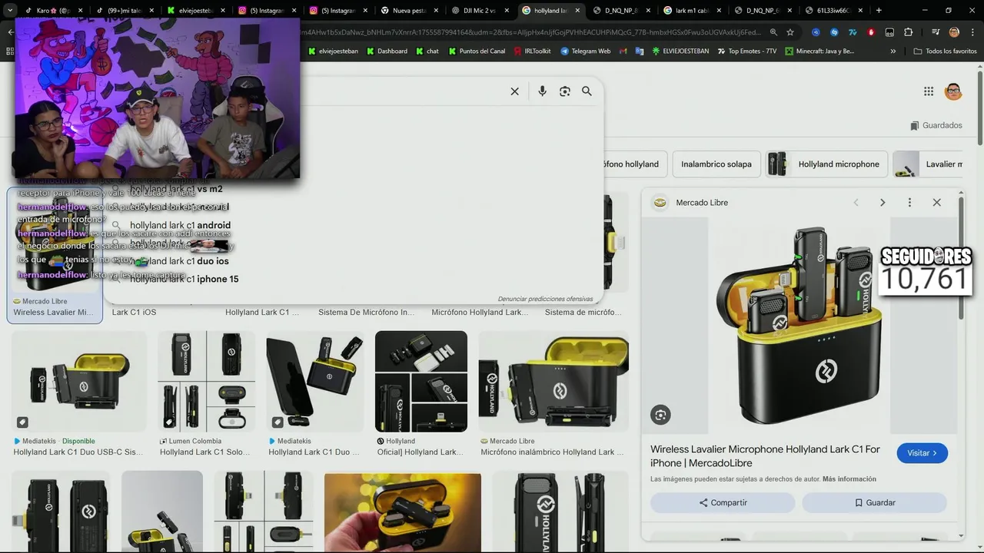Image resolution: width=984 pixels, height=553 pixels.
Task: Open the Más información copyright link
Action: (x=849, y=479)
